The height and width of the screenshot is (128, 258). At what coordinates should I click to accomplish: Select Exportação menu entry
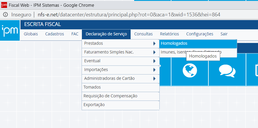pos(94,105)
